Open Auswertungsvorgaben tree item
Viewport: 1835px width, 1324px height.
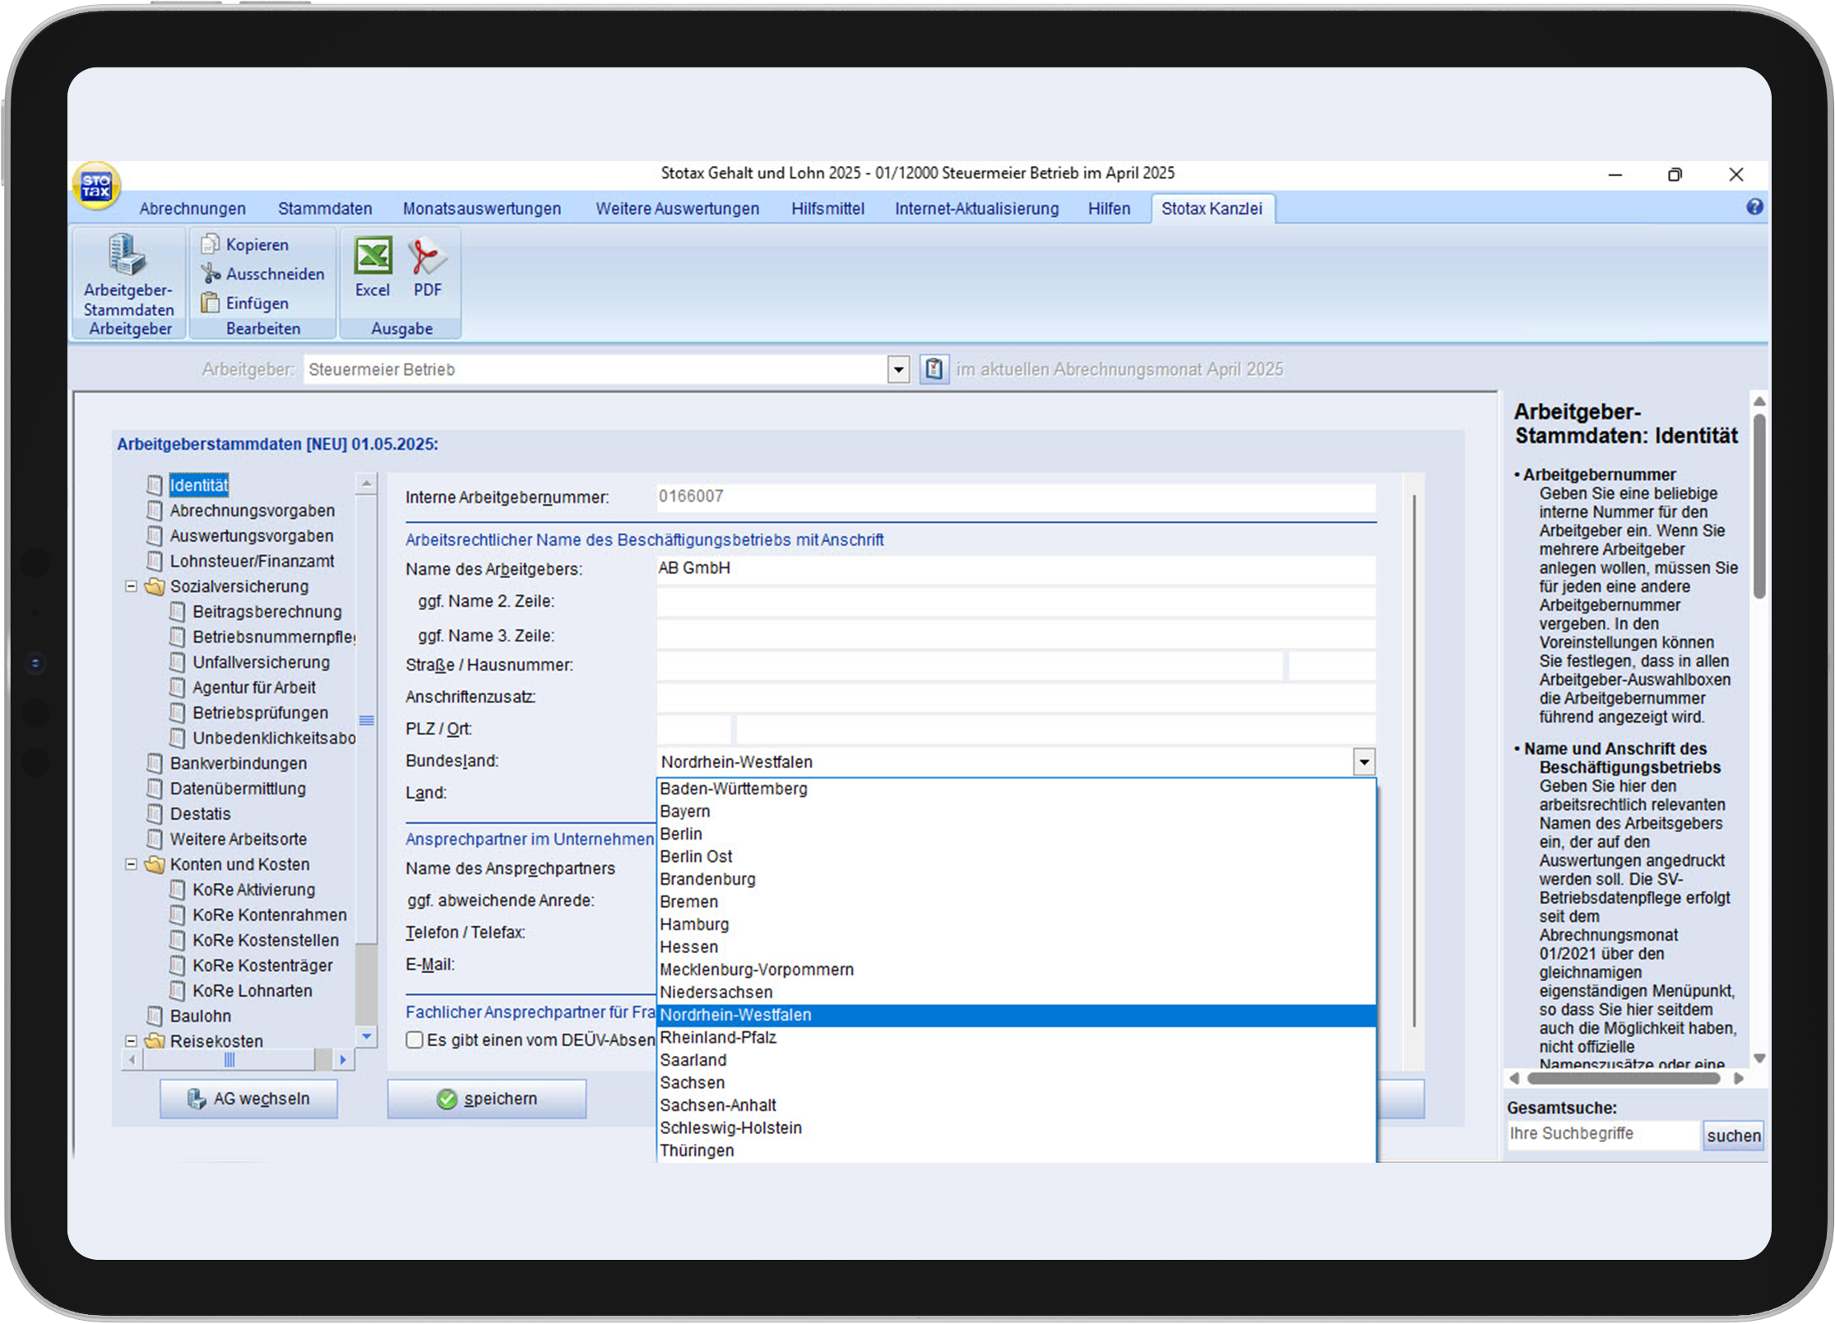252,536
